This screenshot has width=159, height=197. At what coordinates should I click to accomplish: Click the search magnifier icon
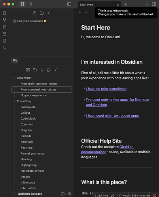point(30,4)
